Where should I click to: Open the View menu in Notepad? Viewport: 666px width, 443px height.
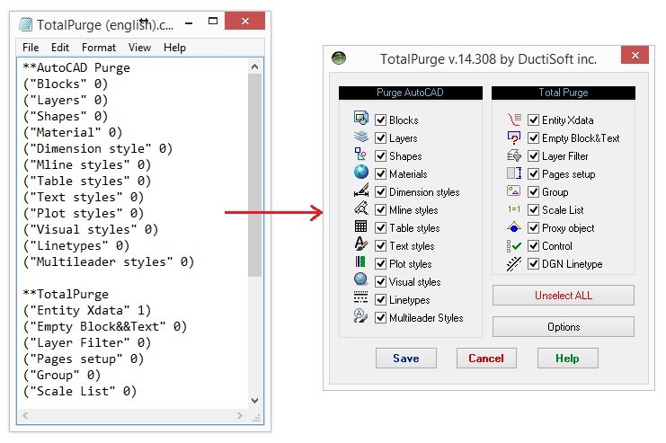point(139,48)
